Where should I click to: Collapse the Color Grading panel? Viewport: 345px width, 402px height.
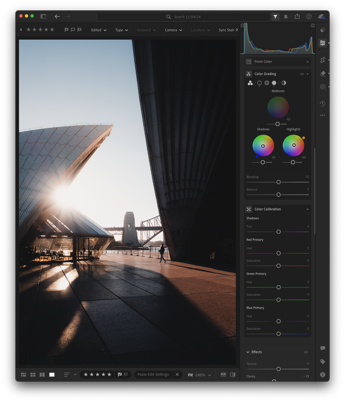click(308, 74)
